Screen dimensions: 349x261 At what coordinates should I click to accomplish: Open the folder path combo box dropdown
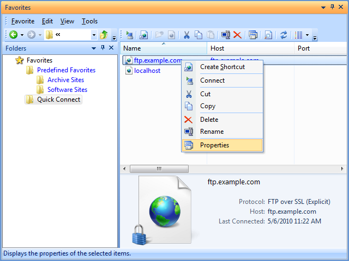click(94, 35)
